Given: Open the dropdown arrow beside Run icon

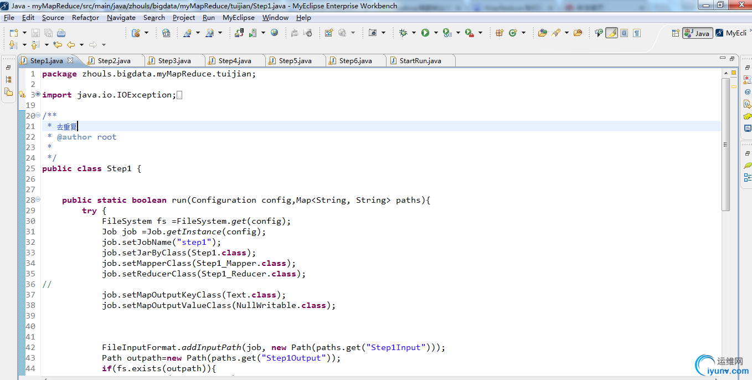Looking at the screenshot, I should (436, 33).
